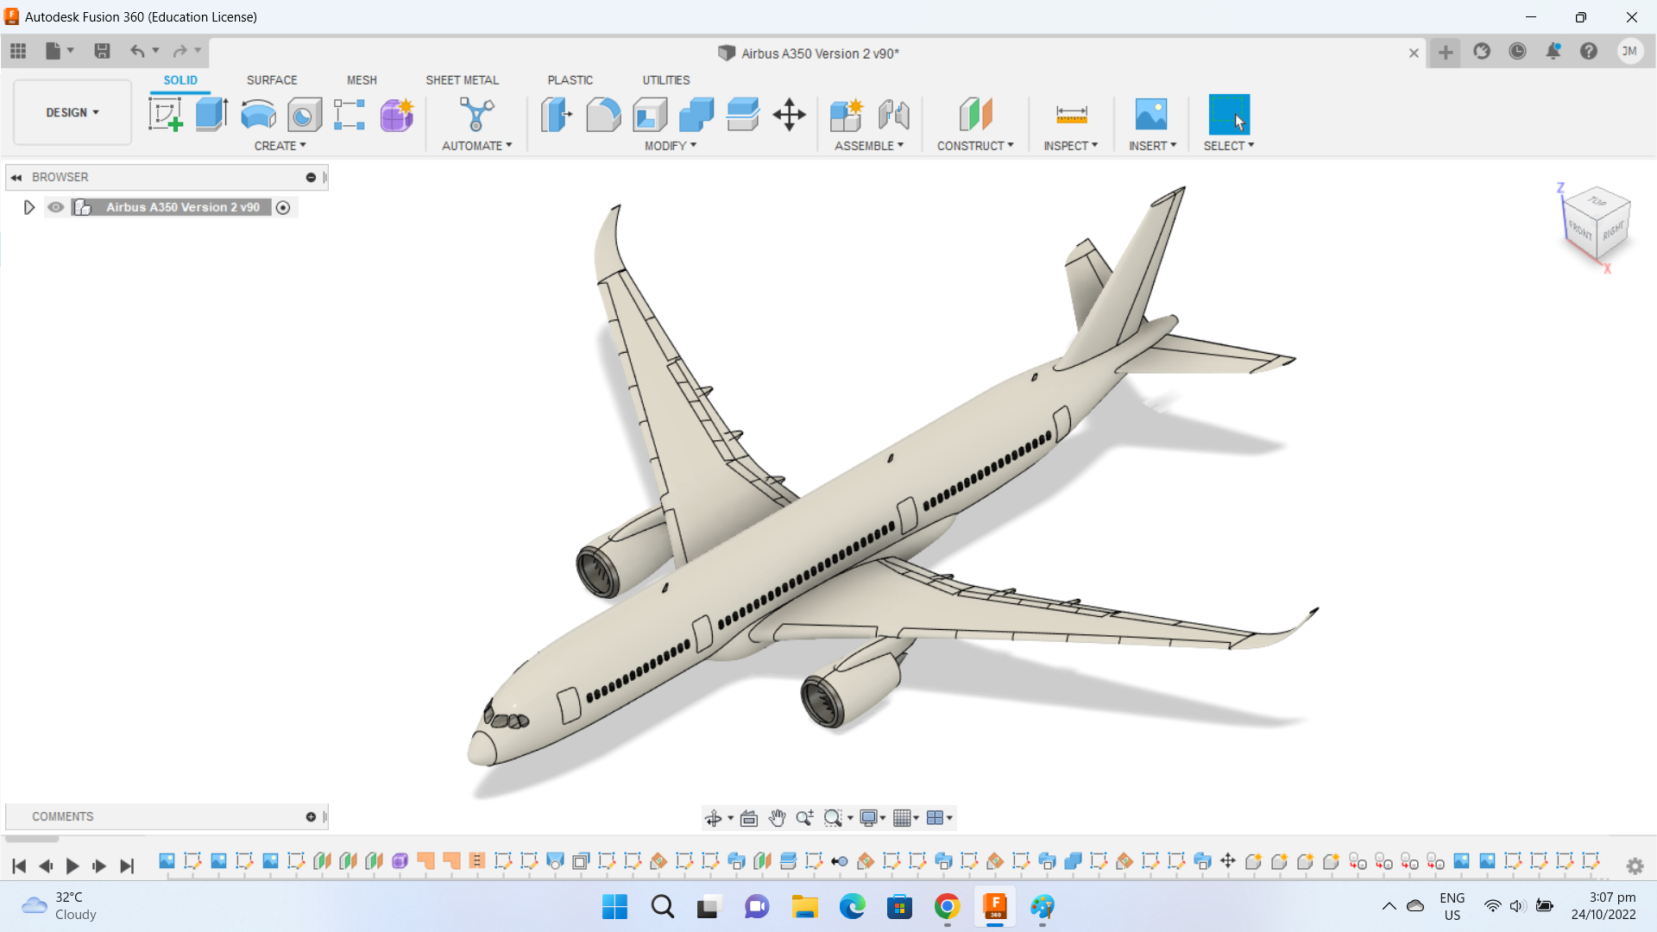This screenshot has width=1657, height=932.
Task: Click the Look At navigation icon
Action: tap(749, 818)
